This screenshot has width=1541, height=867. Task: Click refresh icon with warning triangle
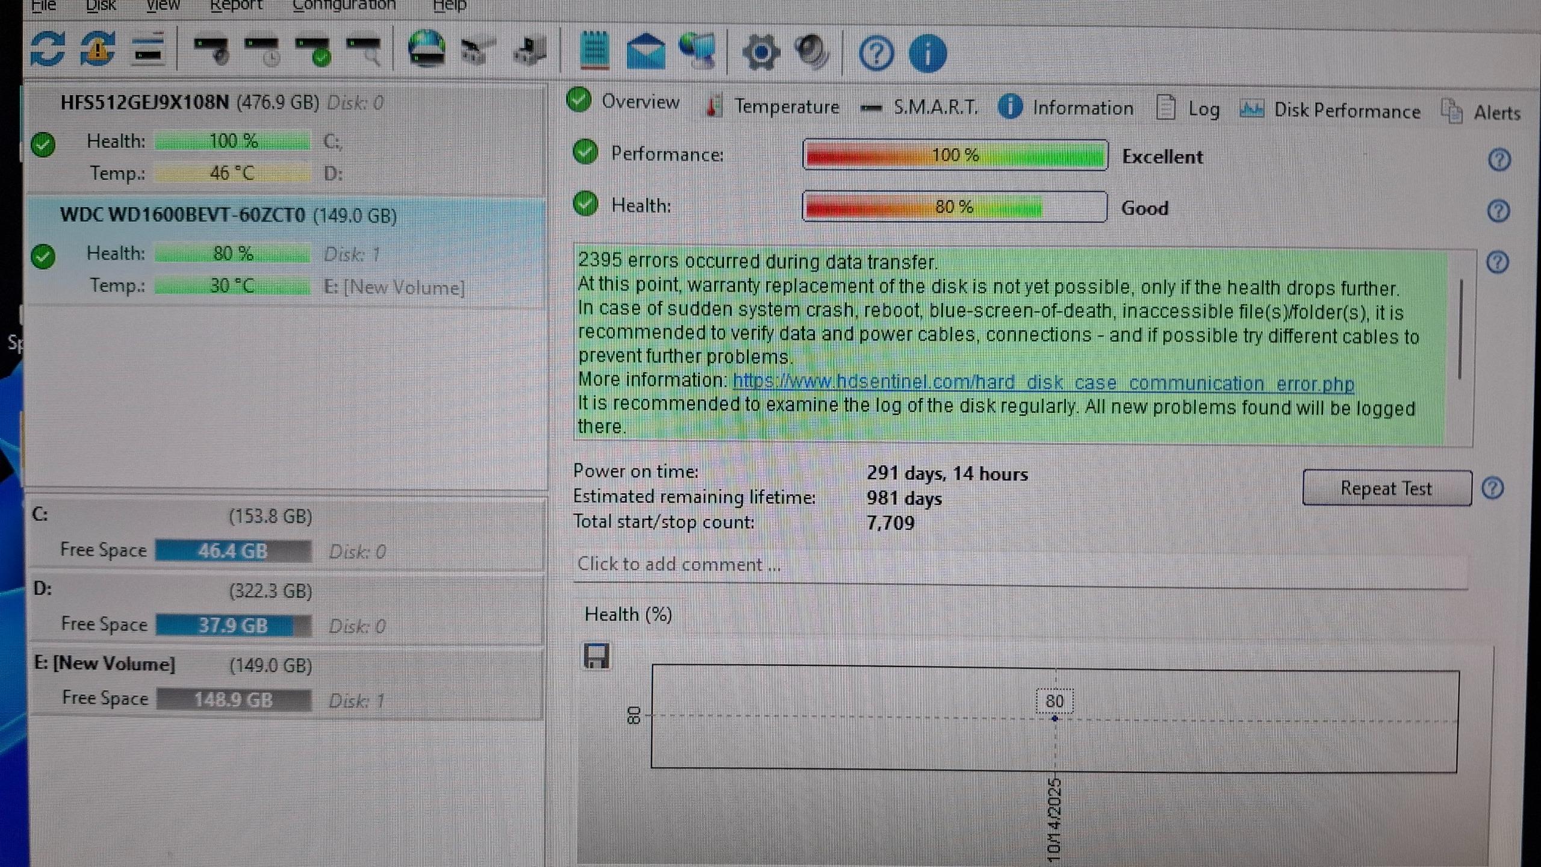point(98,49)
